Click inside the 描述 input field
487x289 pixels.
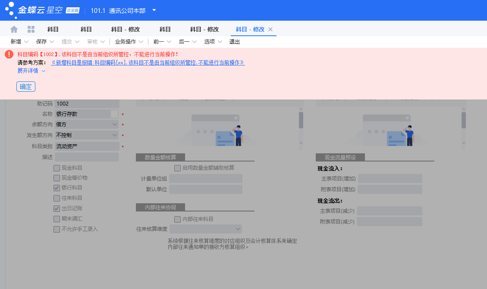(x=86, y=156)
